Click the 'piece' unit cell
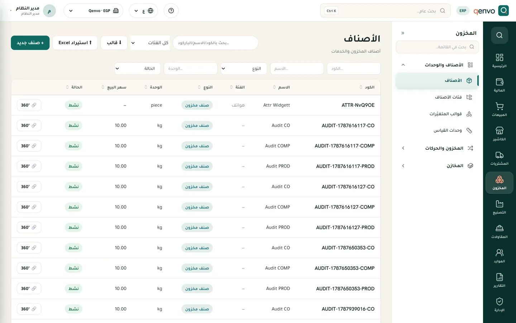The image size is (516, 323). 157,105
